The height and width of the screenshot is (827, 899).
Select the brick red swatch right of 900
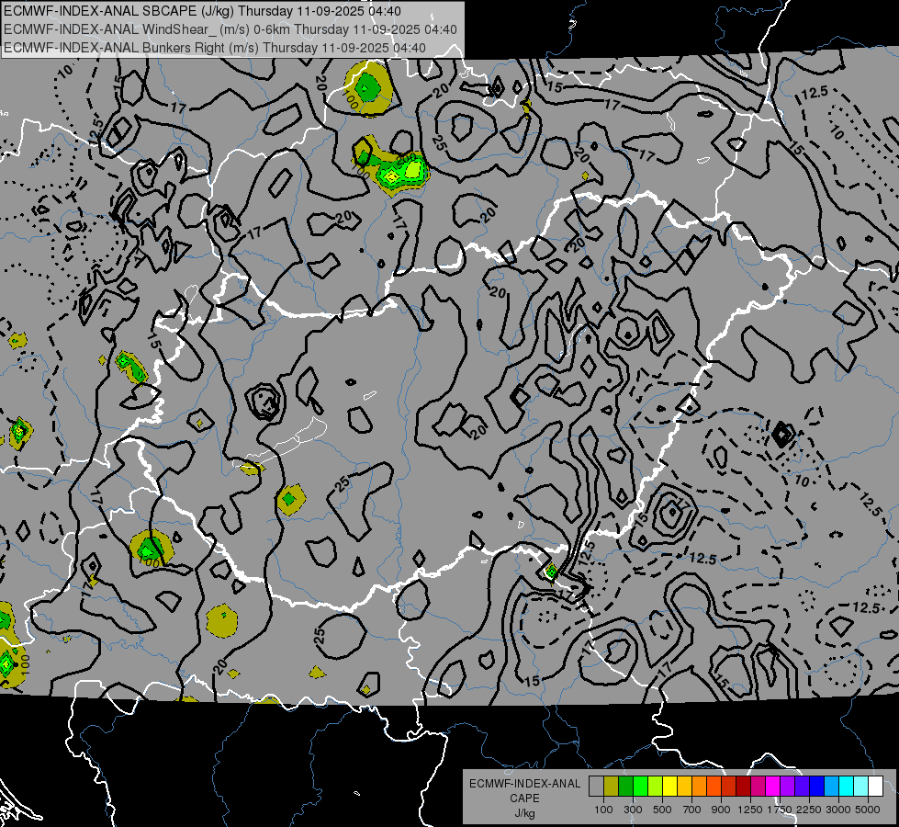[x=729, y=787]
